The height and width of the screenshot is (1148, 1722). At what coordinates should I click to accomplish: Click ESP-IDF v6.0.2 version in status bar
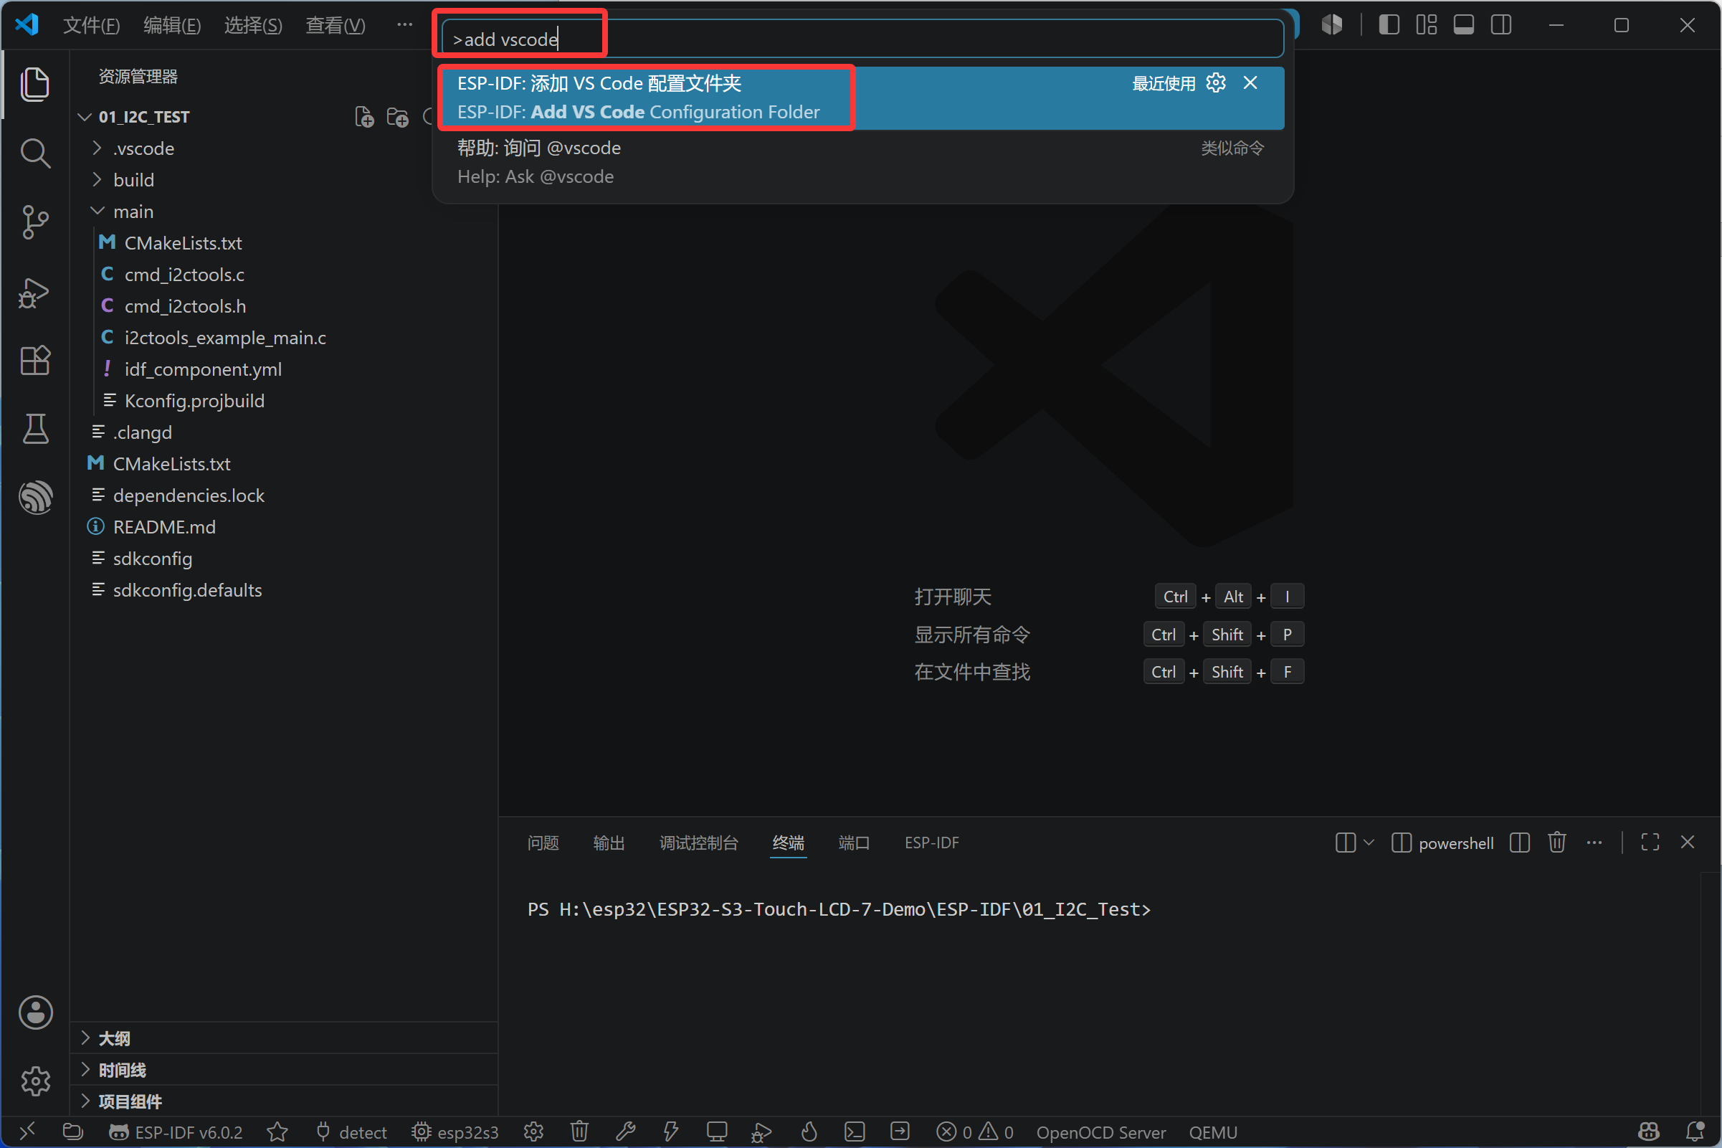coord(176,1133)
